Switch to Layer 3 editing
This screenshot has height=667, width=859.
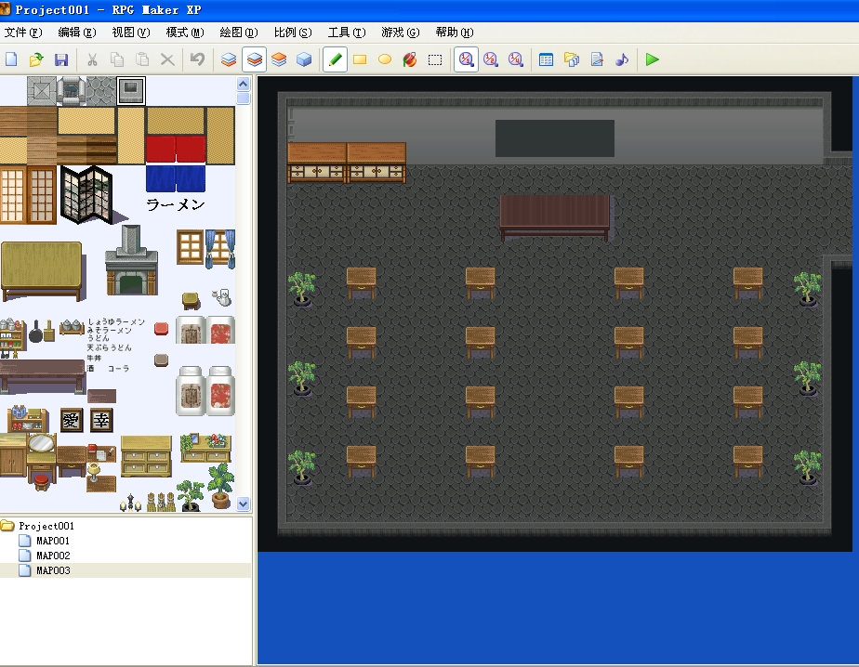280,59
